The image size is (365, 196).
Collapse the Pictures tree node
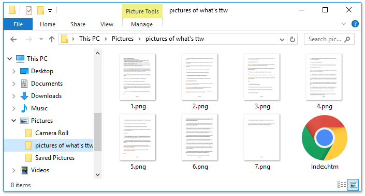pyautogui.click(x=14, y=121)
